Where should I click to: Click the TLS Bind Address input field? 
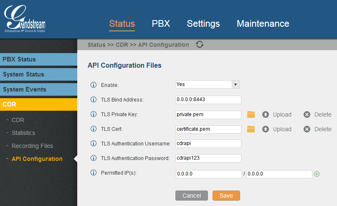click(x=208, y=99)
